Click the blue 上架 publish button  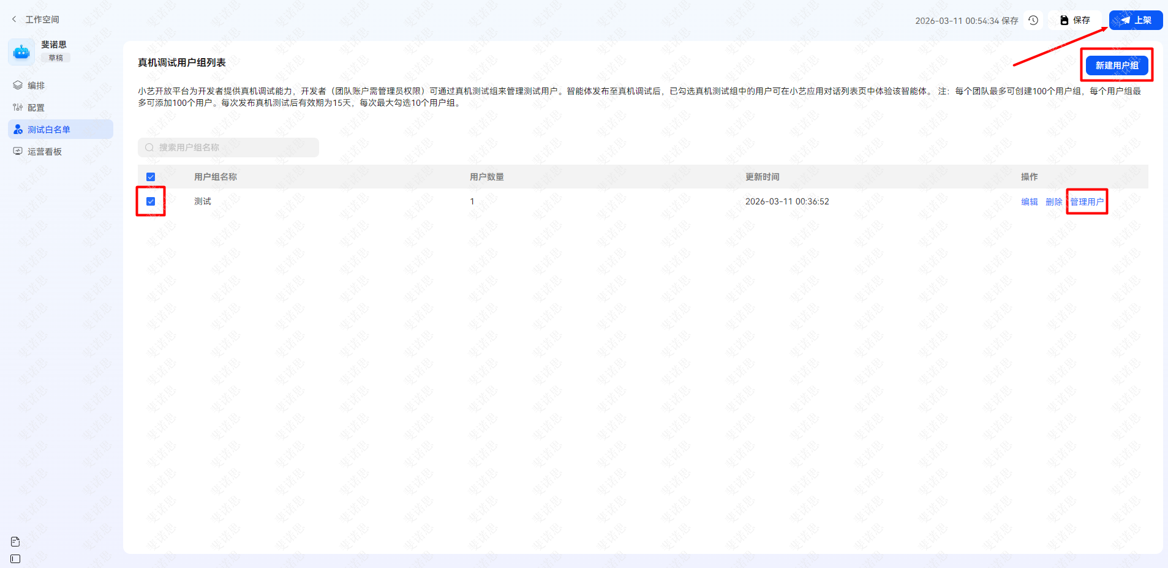(1136, 20)
